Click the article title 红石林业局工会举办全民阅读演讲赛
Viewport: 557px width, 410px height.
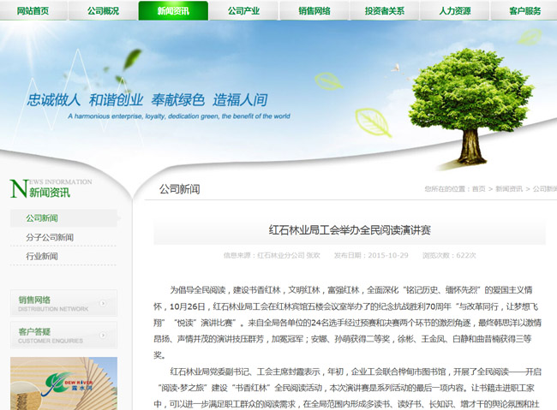click(x=350, y=230)
